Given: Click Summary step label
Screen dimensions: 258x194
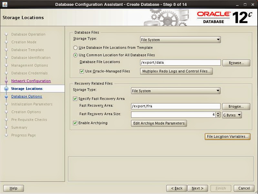Looking at the screenshot, I should pyautogui.click(x=19, y=127).
